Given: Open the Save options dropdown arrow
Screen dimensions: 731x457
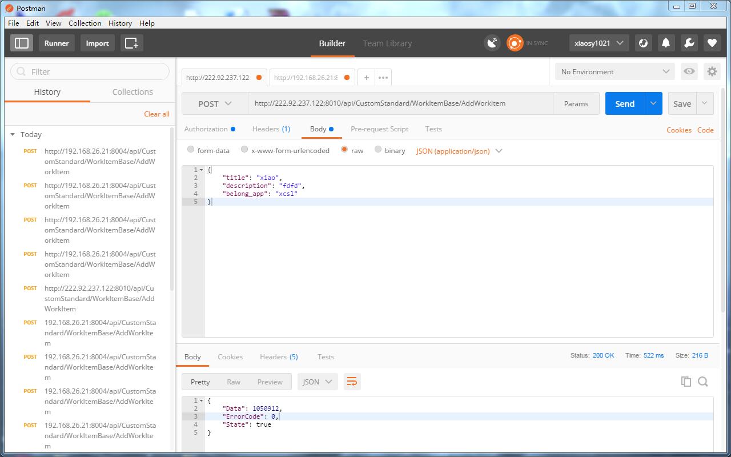Looking at the screenshot, I should [705, 103].
